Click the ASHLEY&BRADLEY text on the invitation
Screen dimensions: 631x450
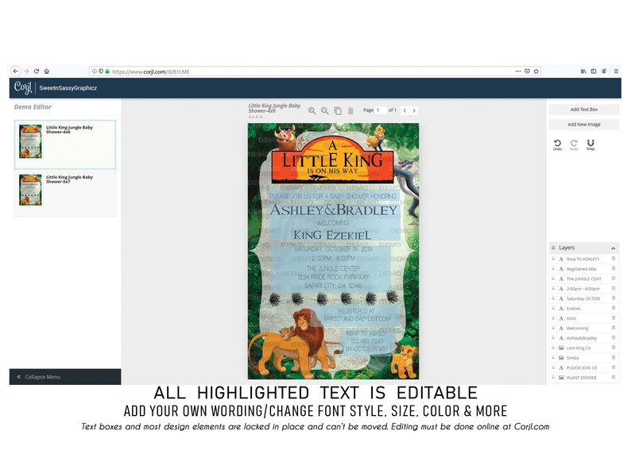333,210
